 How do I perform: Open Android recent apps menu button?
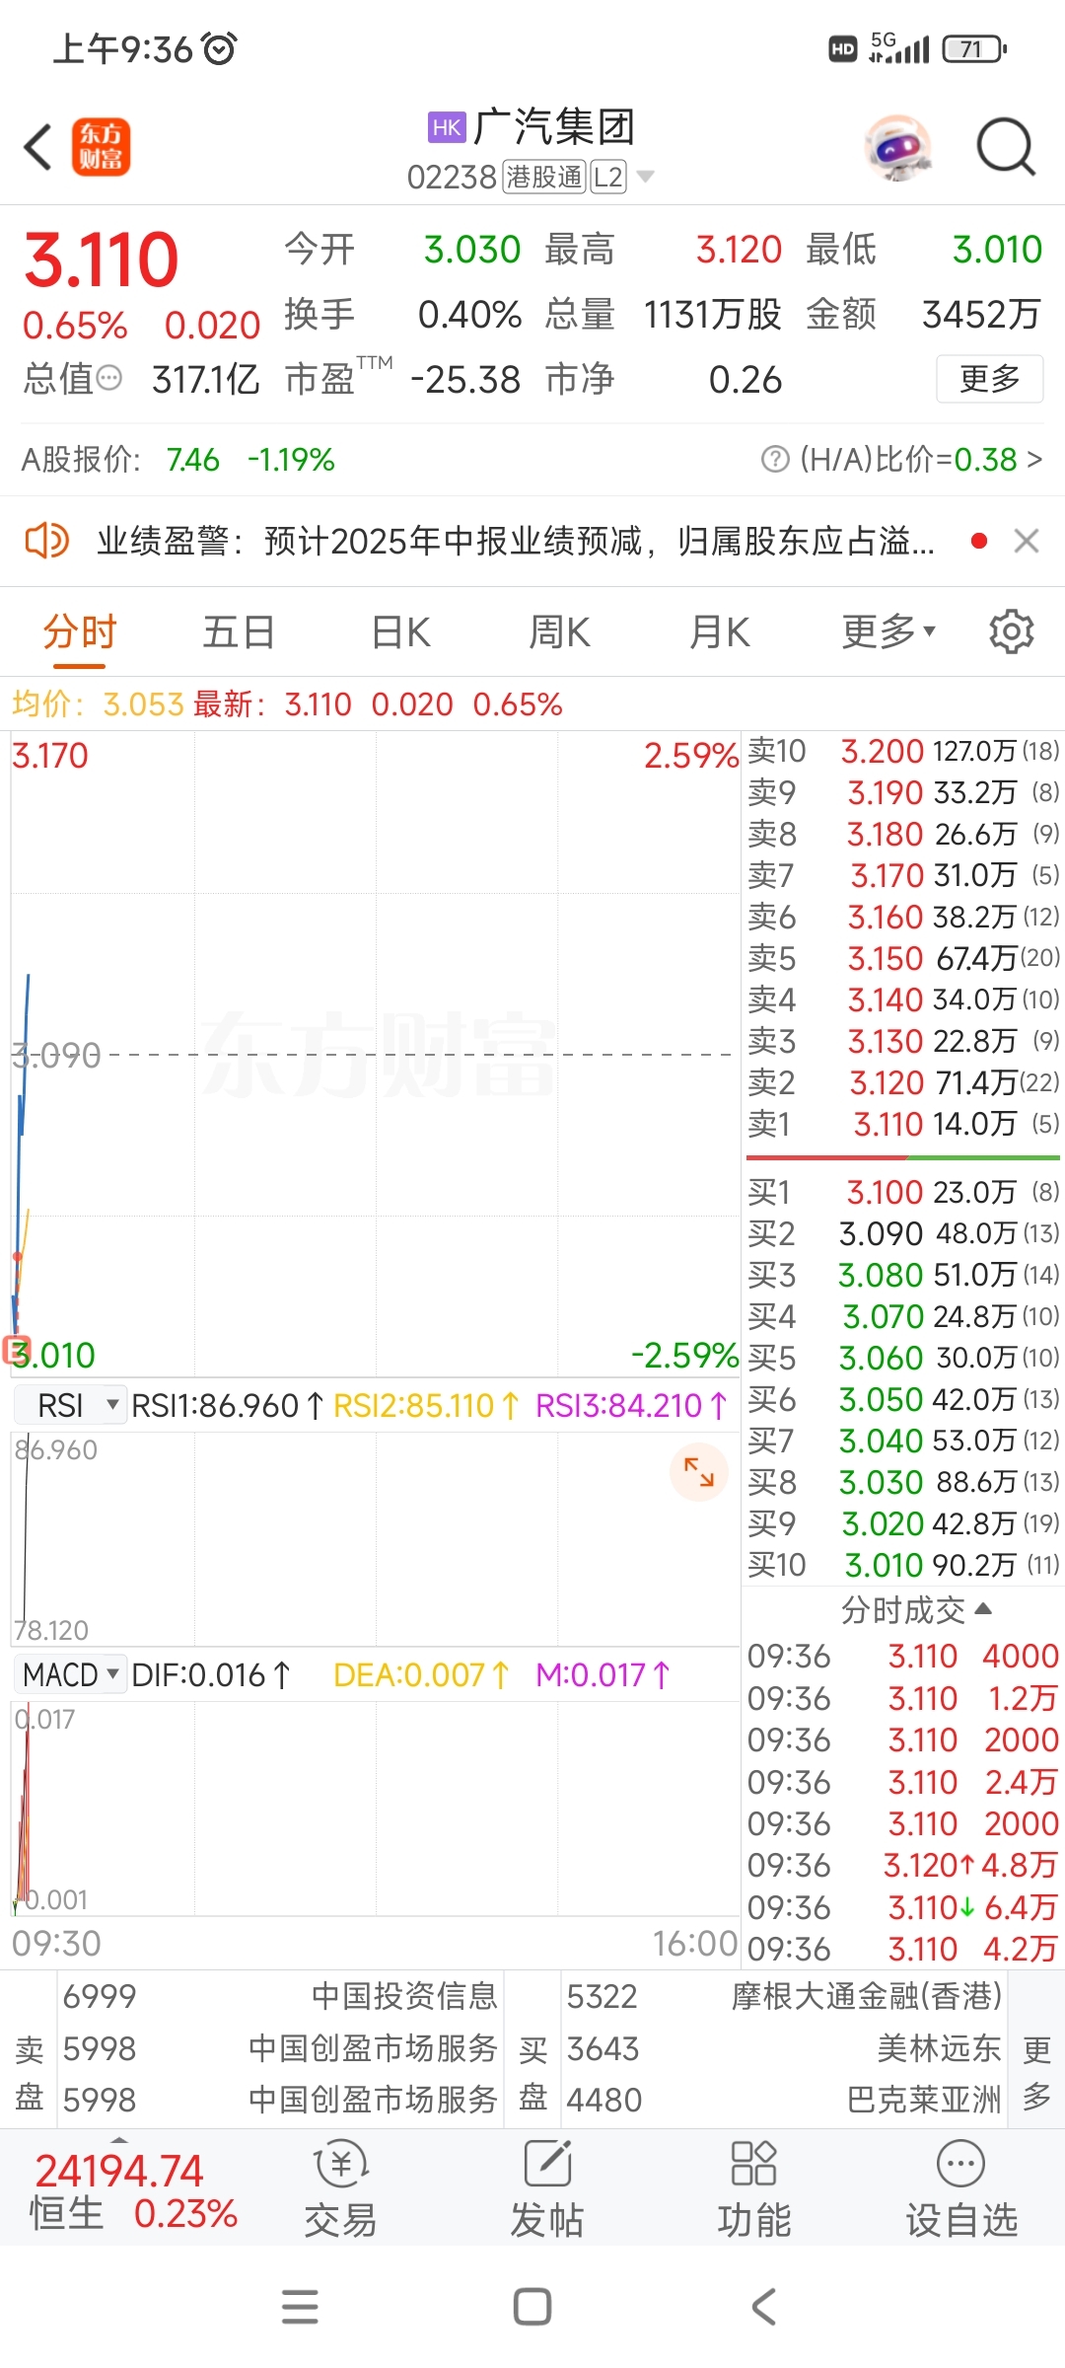(300, 2307)
